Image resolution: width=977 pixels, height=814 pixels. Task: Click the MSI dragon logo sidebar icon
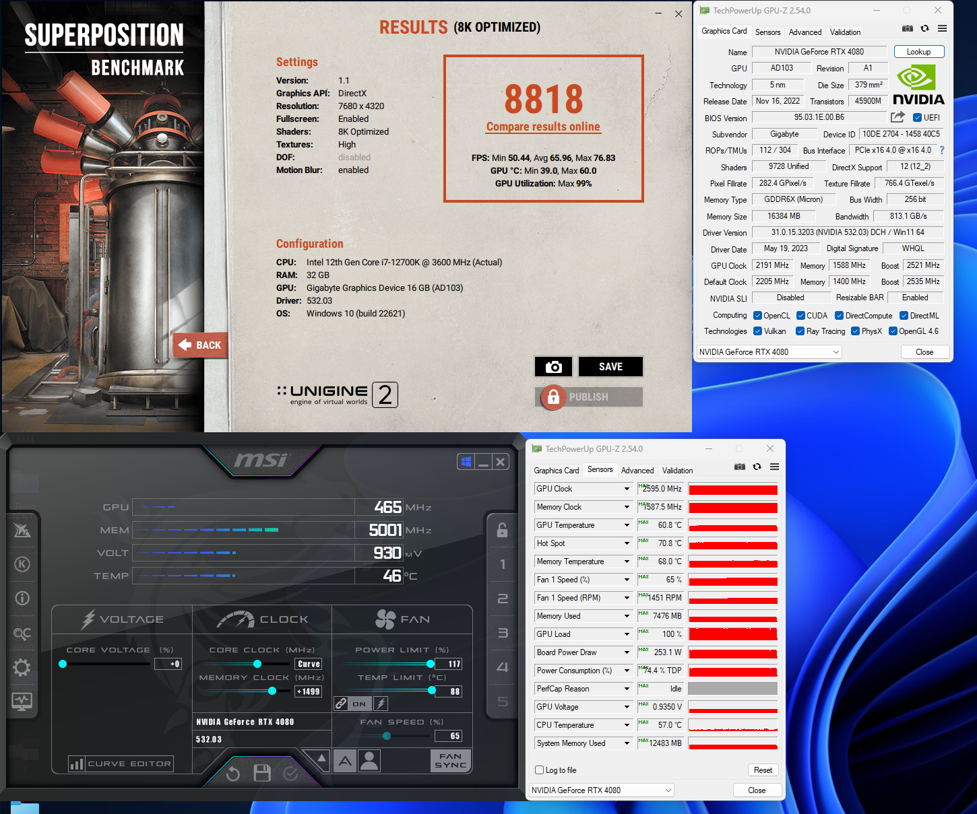(22, 530)
